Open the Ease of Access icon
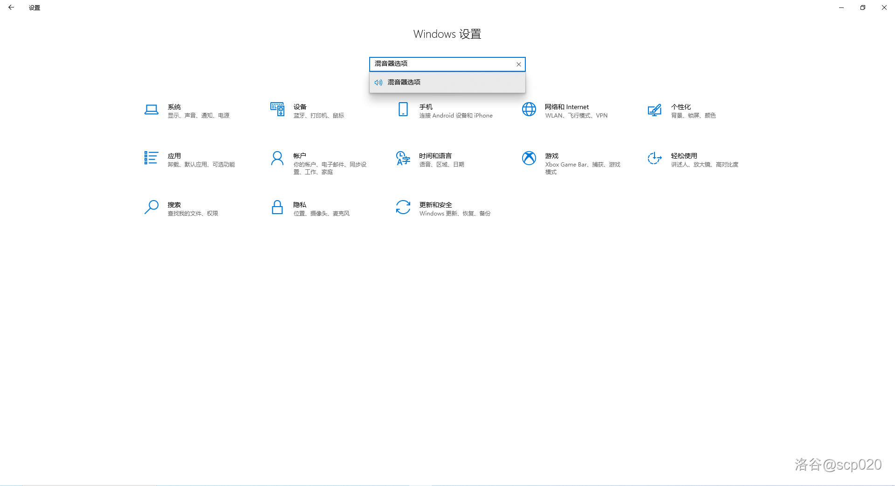This screenshot has height=486, width=895. (654, 158)
